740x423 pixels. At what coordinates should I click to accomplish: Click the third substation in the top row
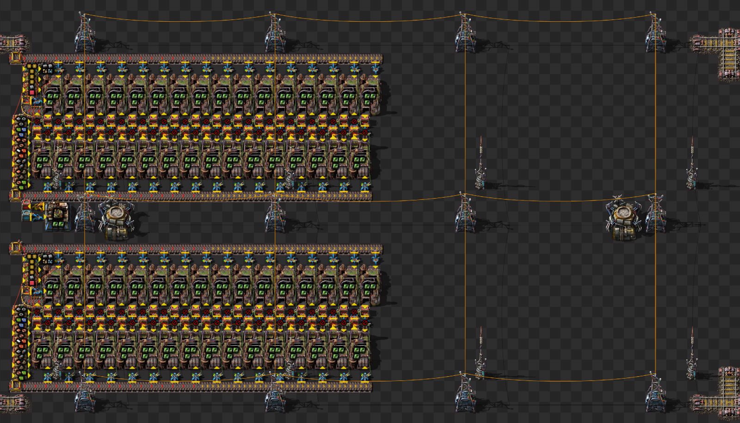465,33
